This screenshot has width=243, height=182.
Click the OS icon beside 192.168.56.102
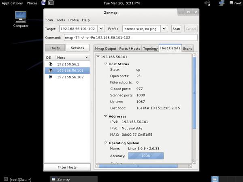tap(50, 77)
